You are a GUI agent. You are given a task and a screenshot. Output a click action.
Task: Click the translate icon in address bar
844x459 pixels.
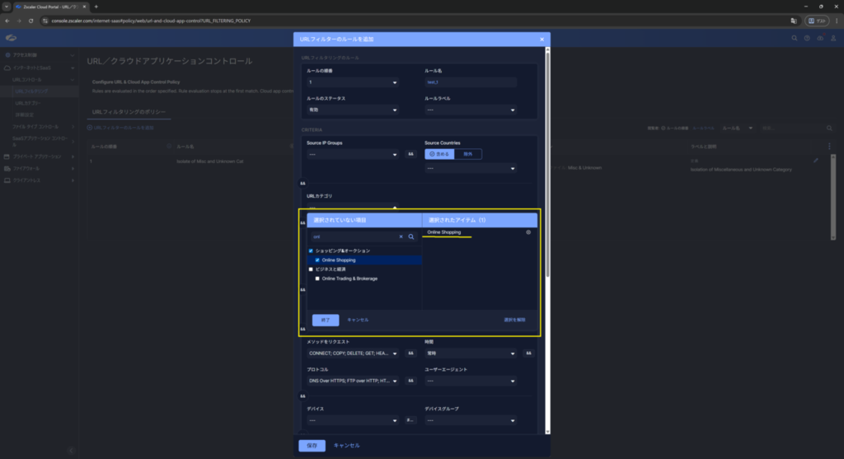(x=794, y=21)
